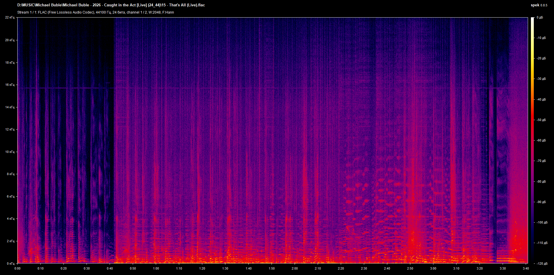Click the 4 кГц frequency label

coord(11,219)
